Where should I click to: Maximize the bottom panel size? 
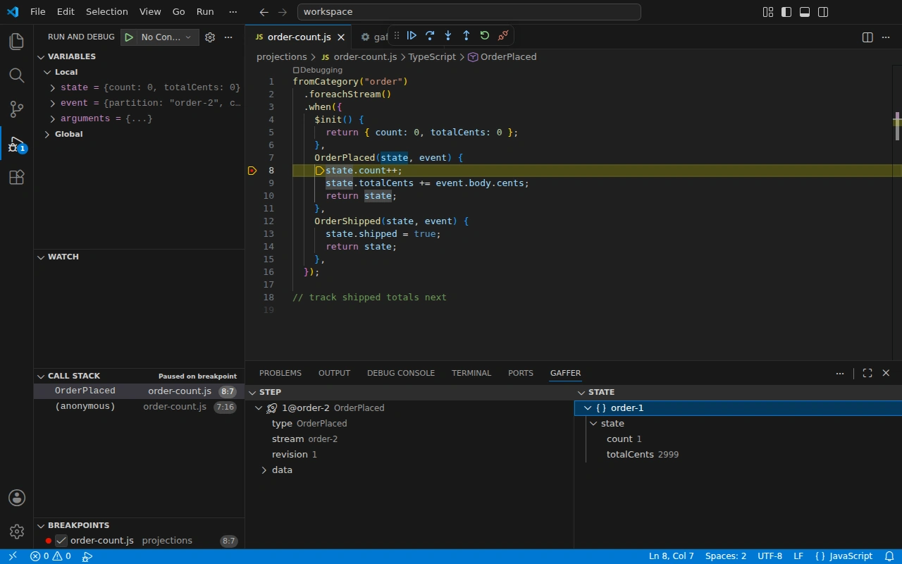(x=867, y=373)
